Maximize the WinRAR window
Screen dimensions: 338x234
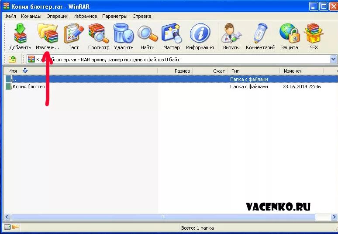[323, 7]
